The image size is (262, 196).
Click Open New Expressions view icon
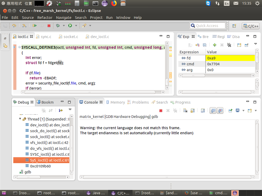click(x=239, y=45)
